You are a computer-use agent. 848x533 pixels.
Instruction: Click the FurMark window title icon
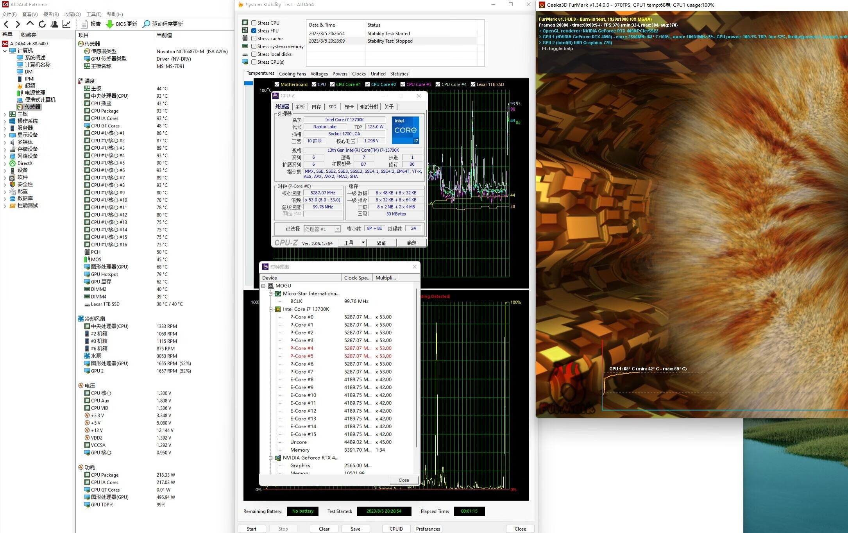[x=542, y=5]
